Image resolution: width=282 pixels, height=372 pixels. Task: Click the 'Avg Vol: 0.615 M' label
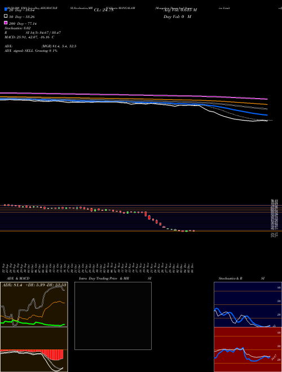coord(180,10)
